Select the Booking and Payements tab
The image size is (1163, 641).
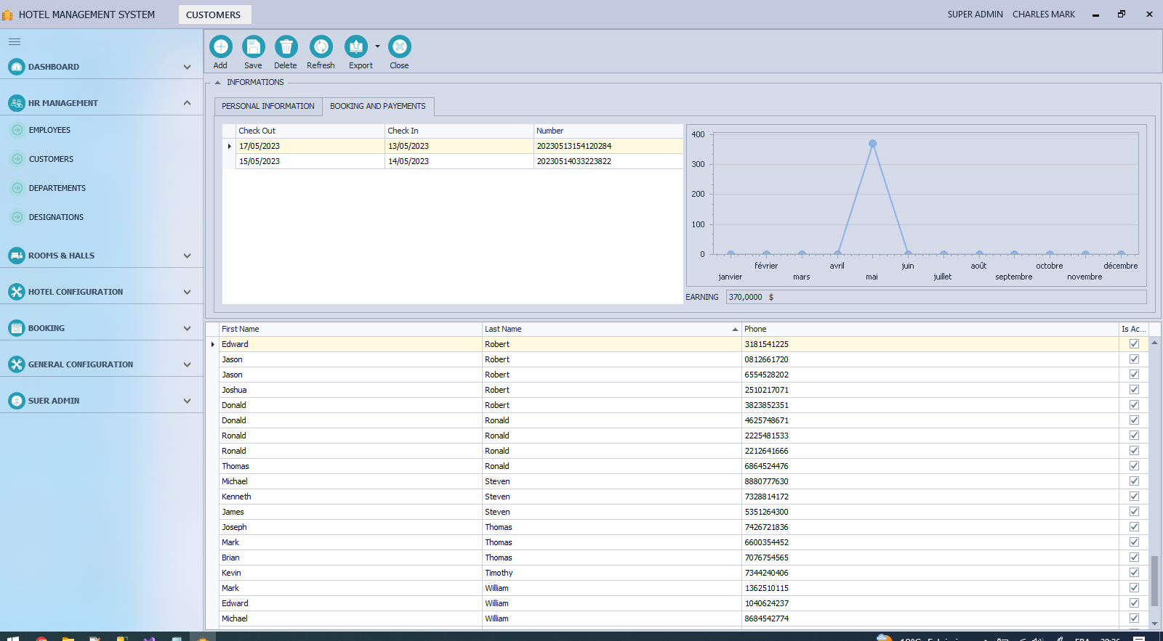378,106
